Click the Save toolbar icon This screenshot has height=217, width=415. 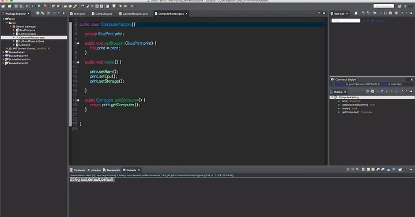[x=16, y=6]
